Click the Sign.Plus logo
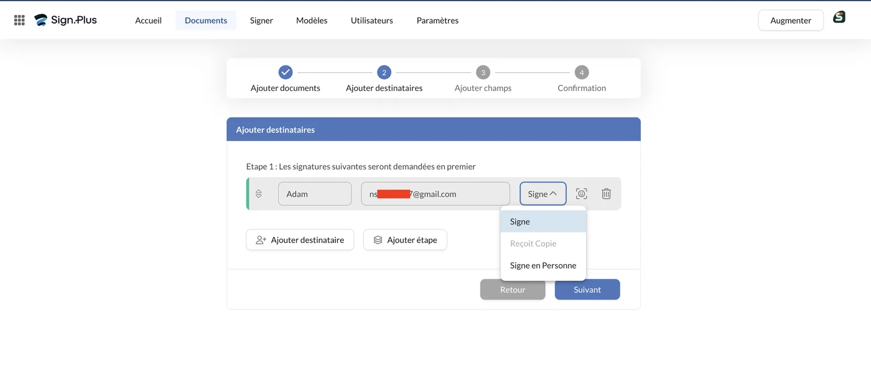871x391 pixels. tap(65, 20)
